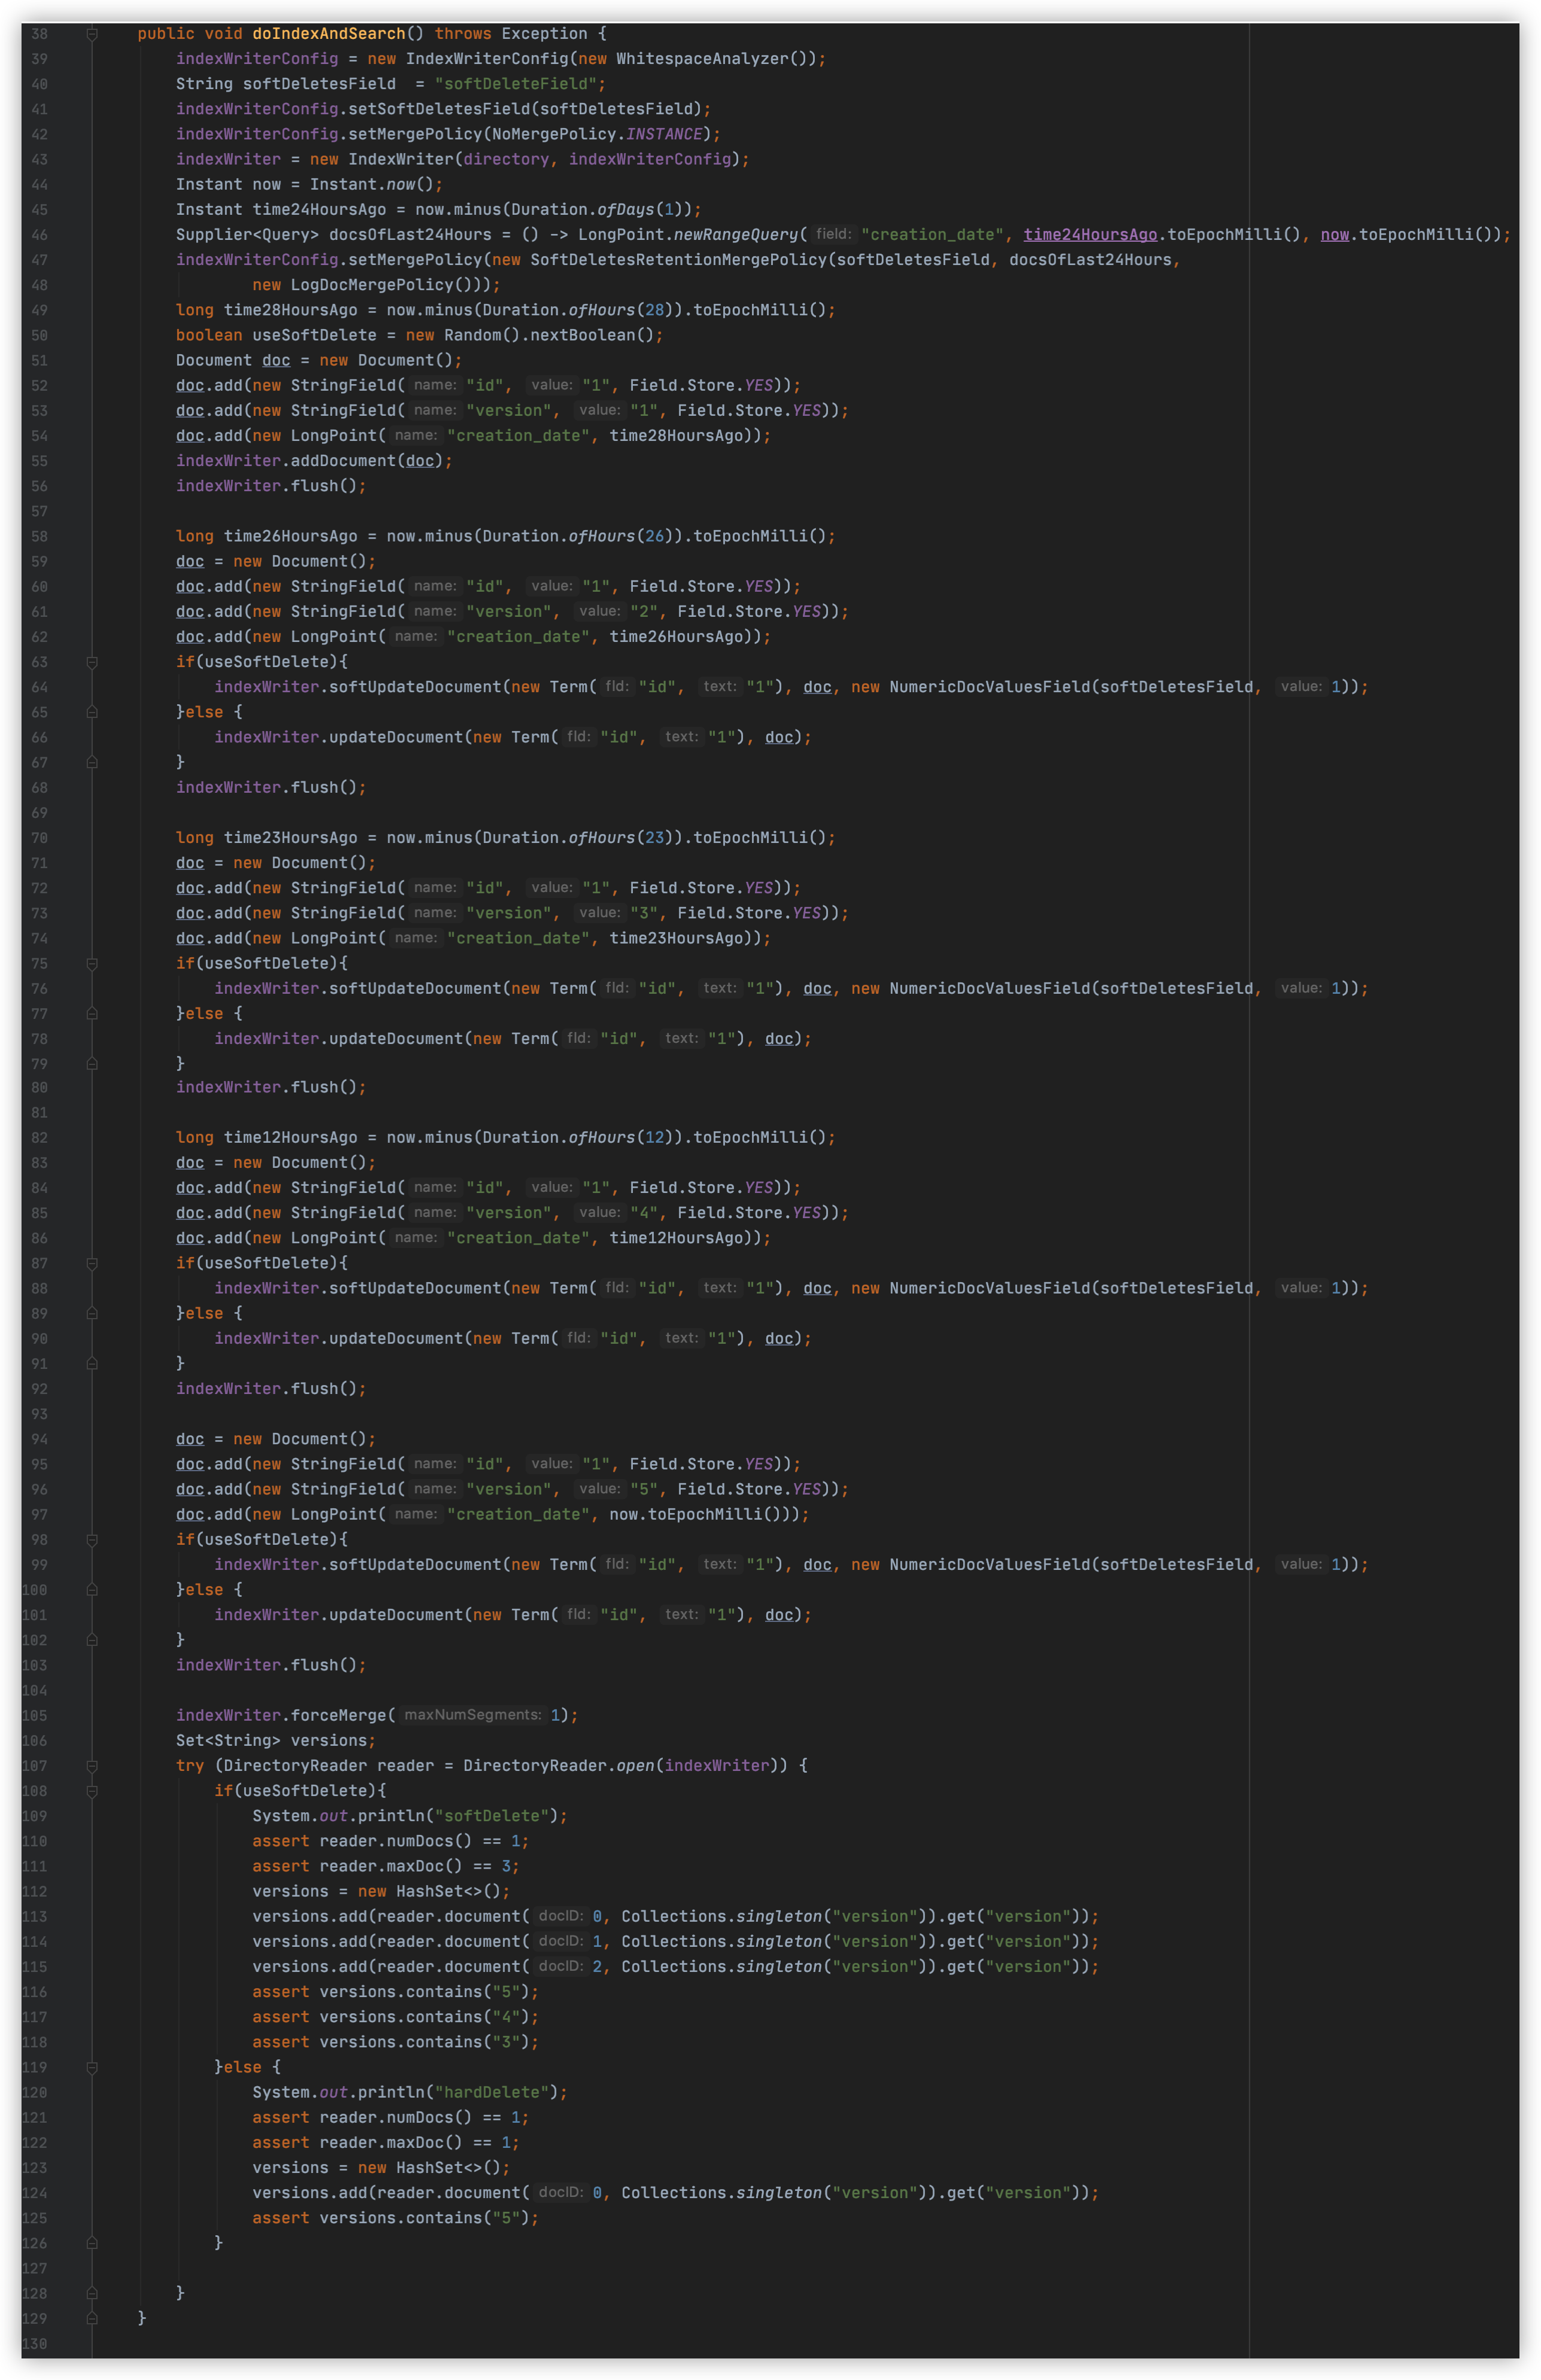Screen dimensions: 1541x2380
Task: Collapse the doIndexAndSearch method at line 38
Action: (92, 34)
